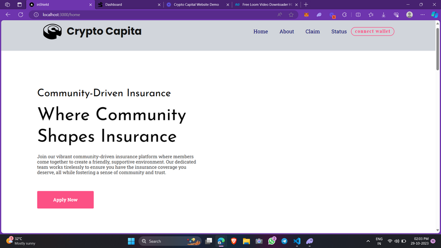Open WhatsApp from the taskbar

(x=272, y=241)
